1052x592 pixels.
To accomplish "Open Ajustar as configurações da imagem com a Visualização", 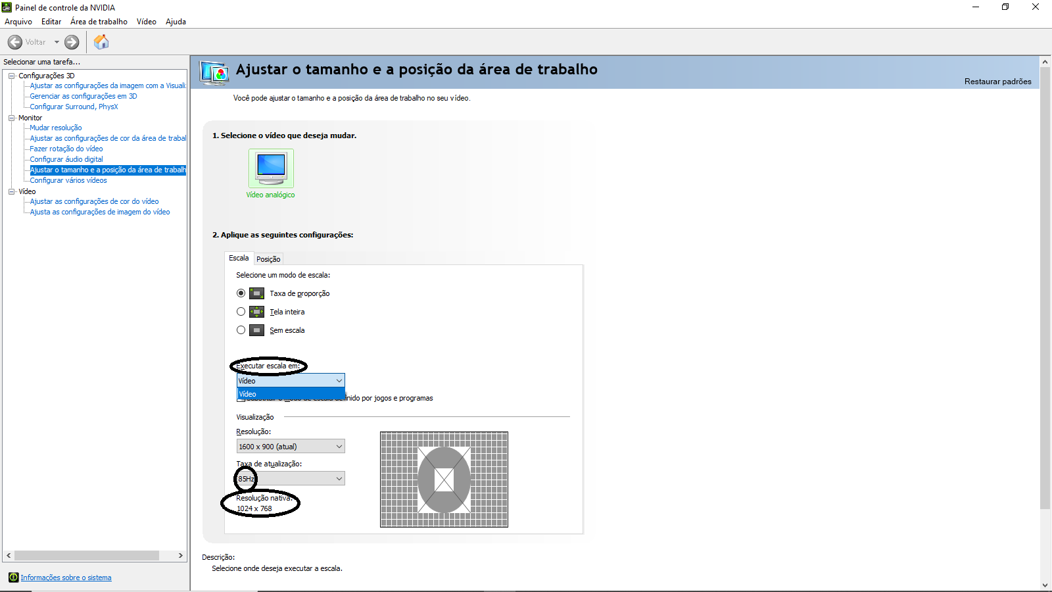I will tap(108, 86).
